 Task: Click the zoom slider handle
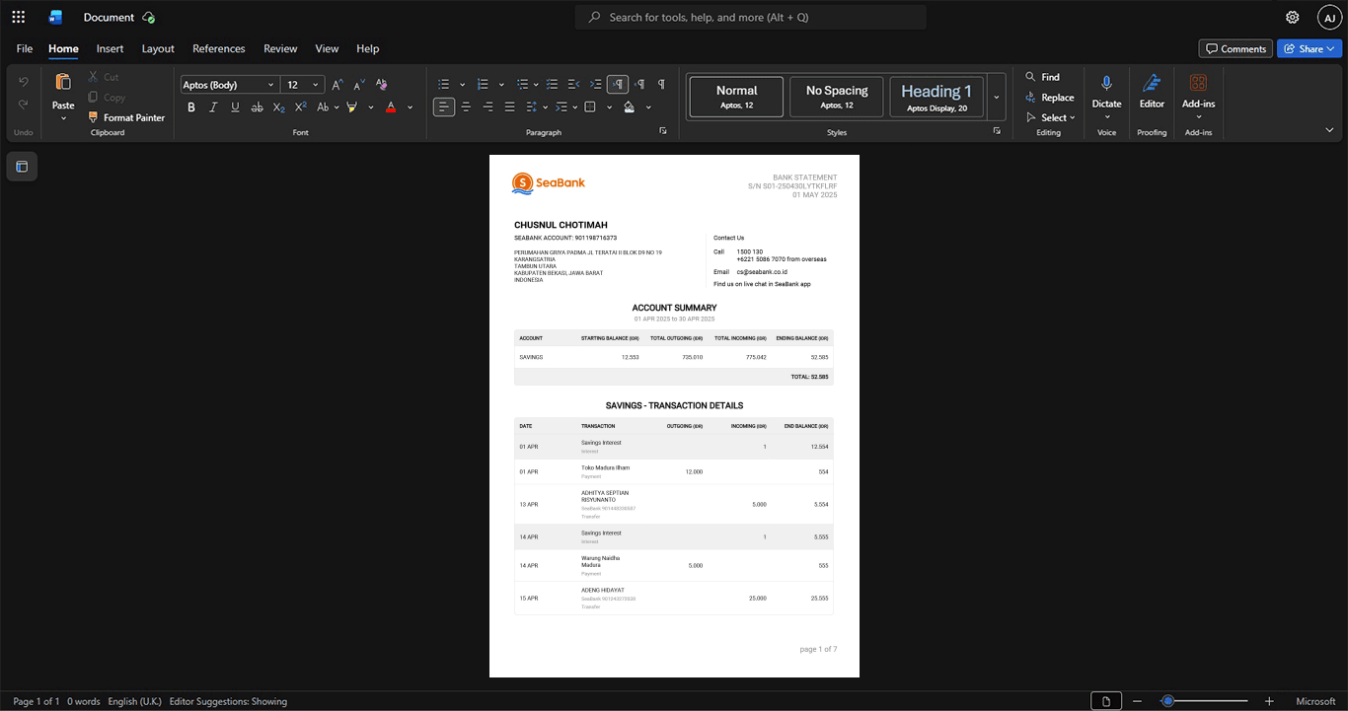(1167, 701)
